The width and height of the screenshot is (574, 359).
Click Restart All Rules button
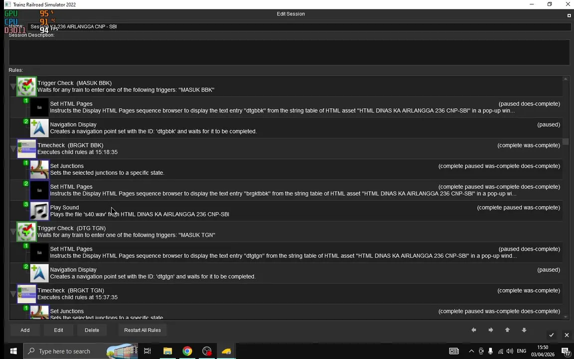[x=143, y=330]
